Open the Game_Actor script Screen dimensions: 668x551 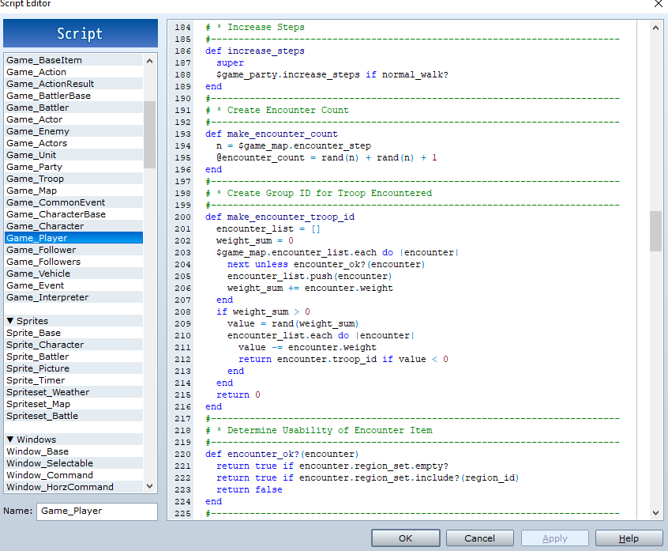[x=74, y=119]
